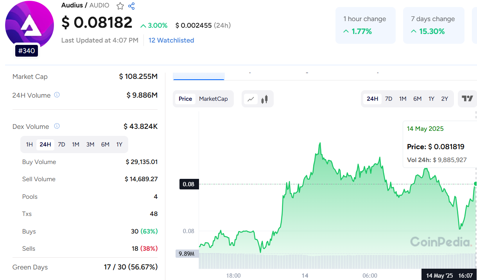Switch to candlestick chart icon
Viewport: 477px width, 280px height.
pyautogui.click(x=265, y=99)
